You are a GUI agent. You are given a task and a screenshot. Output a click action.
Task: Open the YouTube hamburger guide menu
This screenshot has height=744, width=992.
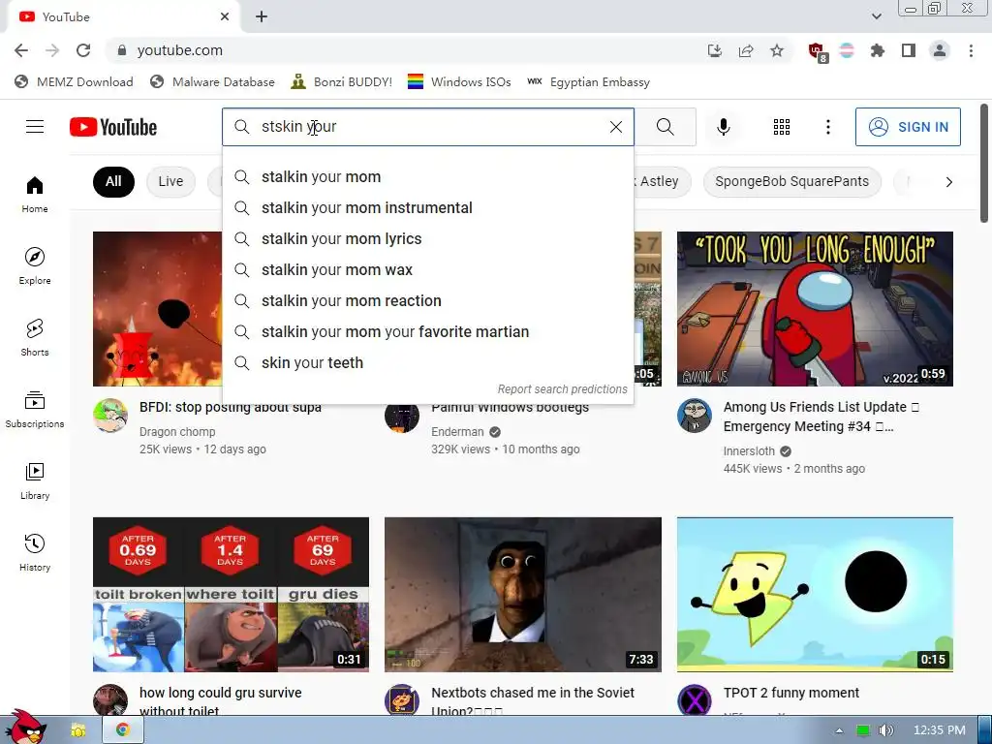(x=35, y=127)
